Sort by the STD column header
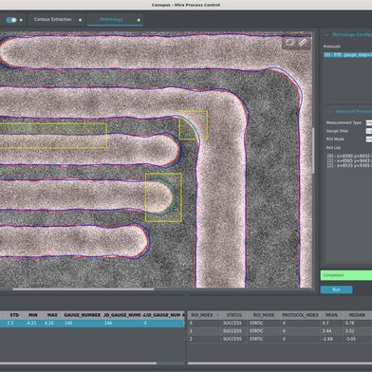372x372 pixels. tap(14, 315)
